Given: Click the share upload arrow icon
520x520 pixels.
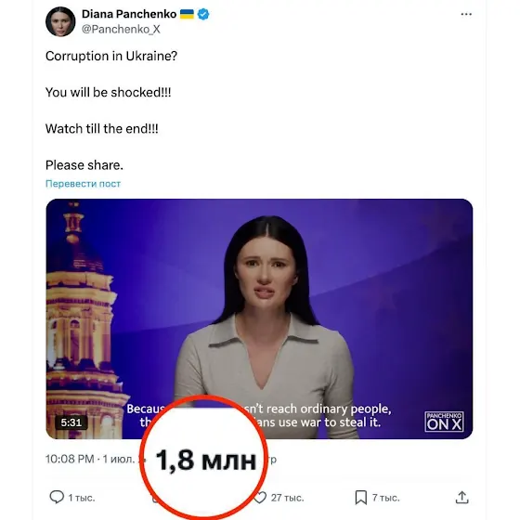Looking at the screenshot, I should [462, 498].
